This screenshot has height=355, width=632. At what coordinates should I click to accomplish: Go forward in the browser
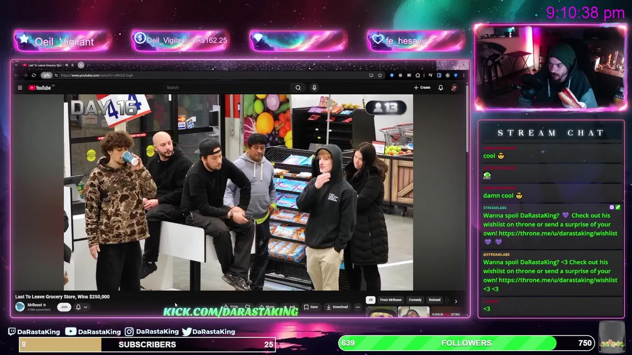[x=26, y=75]
